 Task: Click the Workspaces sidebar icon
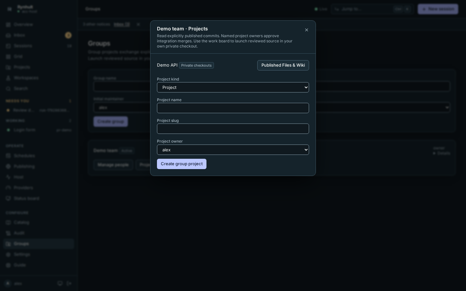pos(9,78)
